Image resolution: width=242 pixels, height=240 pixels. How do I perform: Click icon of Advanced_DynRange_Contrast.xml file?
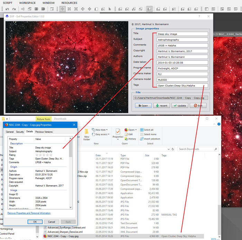[x=45, y=227]
